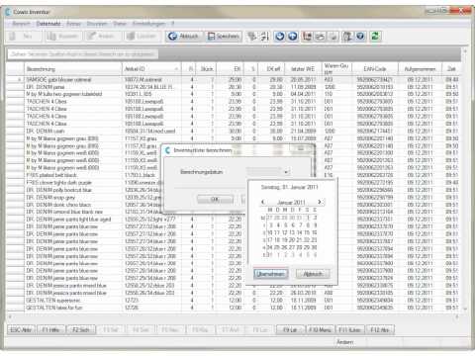Viewport: 475px width, 356px height.
Task: Click the horizontal scrollbar below the table
Action: pos(234,316)
